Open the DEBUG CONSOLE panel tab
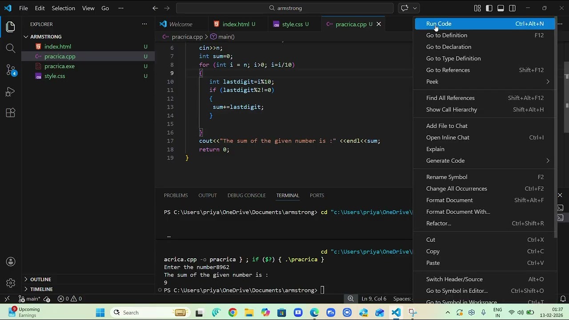569x320 pixels. [247, 195]
